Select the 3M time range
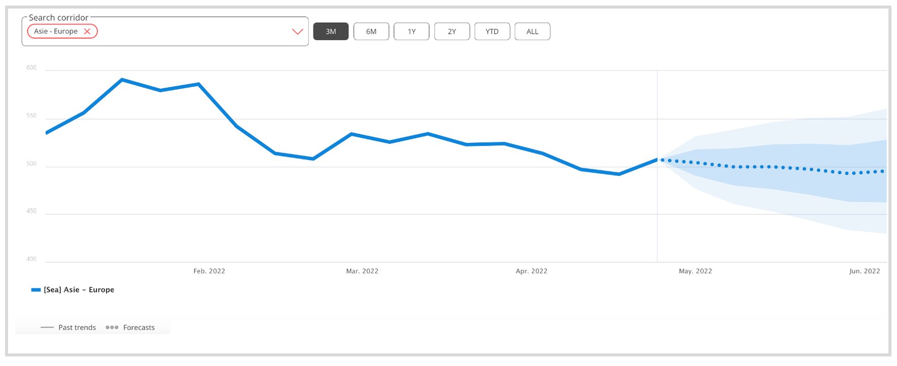The image size is (897, 366). pos(331,31)
